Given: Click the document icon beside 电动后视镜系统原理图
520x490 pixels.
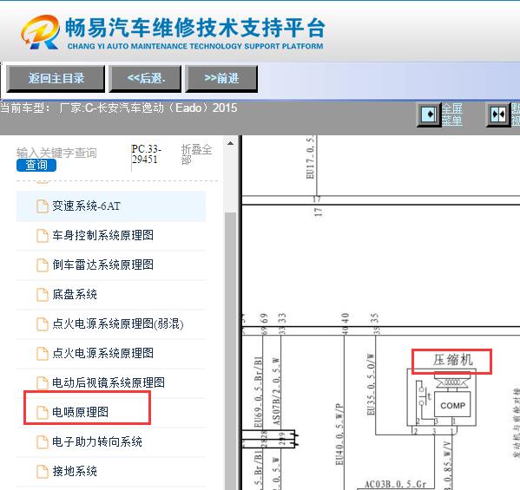Looking at the screenshot, I should point(43,383).
